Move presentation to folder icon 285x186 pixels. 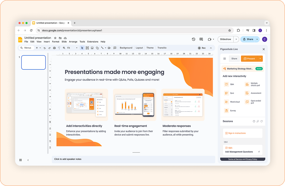(60, 38)
